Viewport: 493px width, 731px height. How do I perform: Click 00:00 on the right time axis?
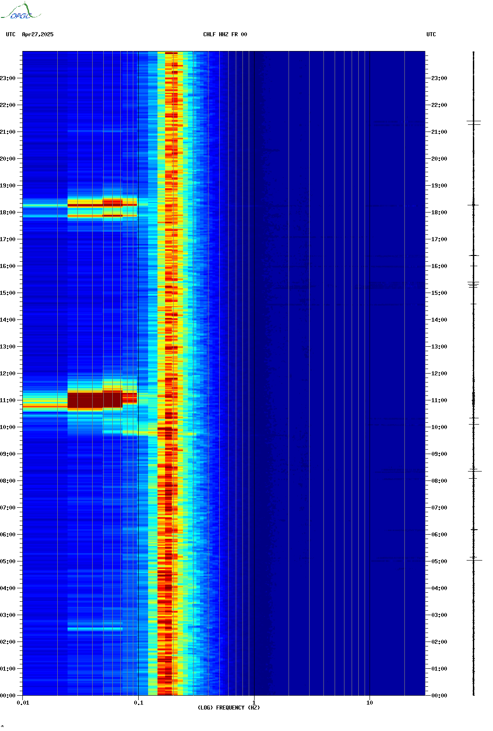[x=439, y=696]
